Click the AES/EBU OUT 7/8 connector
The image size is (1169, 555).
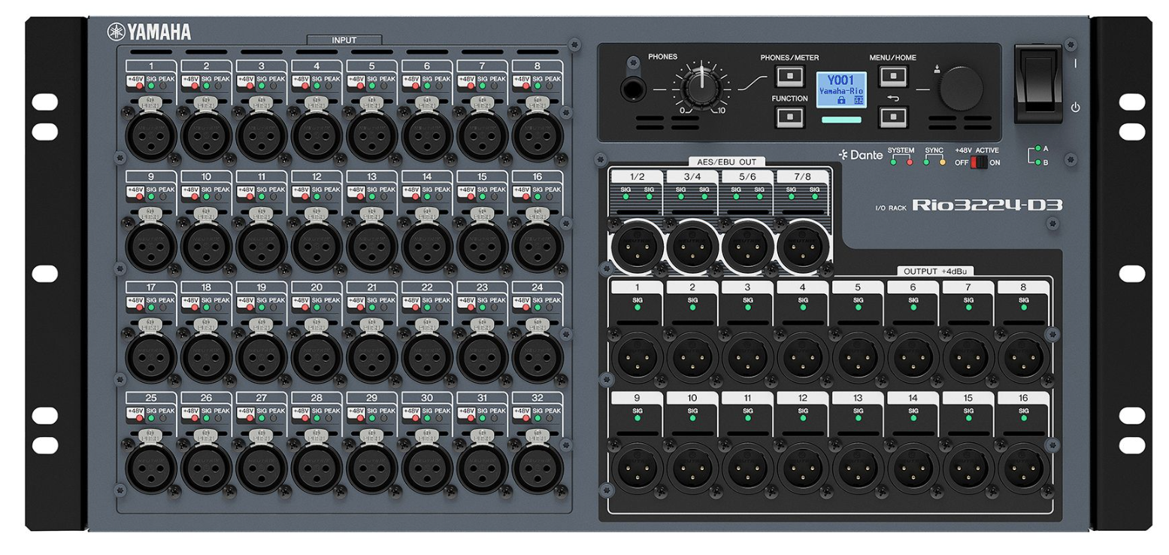802,246
